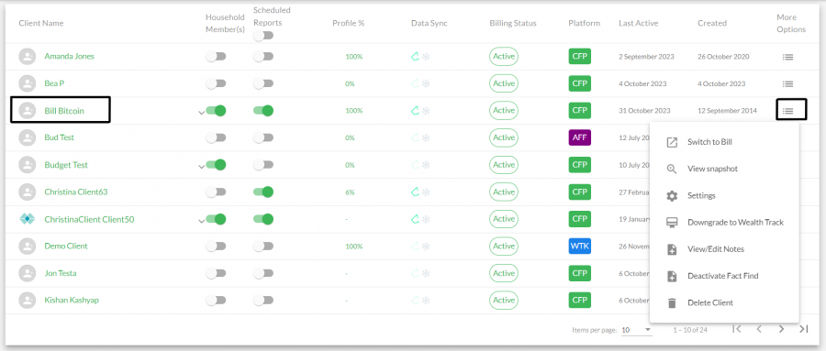Screen dimensions: 826x351
Task: Click the snowflake icon in ChristinaClient Client50 row
Action: click(x=426, y=219)
